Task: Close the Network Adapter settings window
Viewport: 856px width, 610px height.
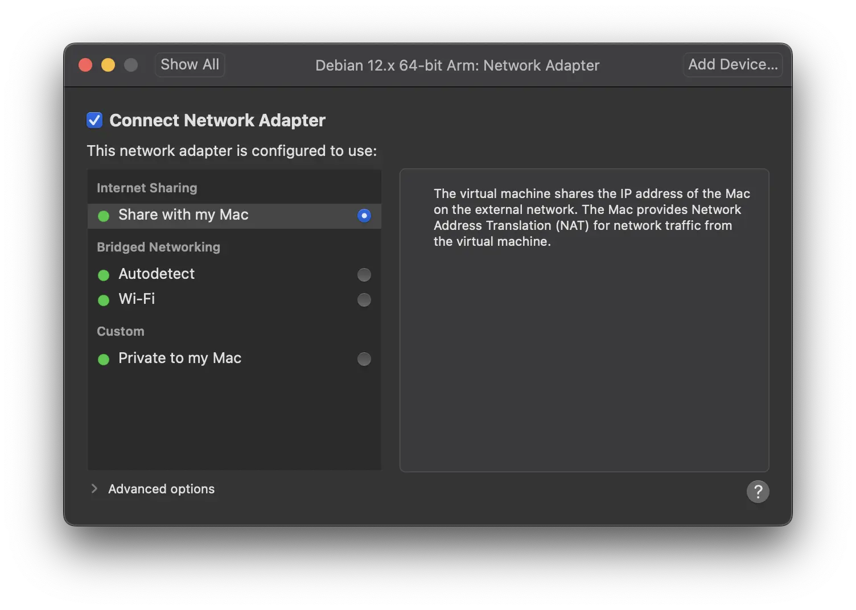Action: pyautogui.click(x=85, y=65)
